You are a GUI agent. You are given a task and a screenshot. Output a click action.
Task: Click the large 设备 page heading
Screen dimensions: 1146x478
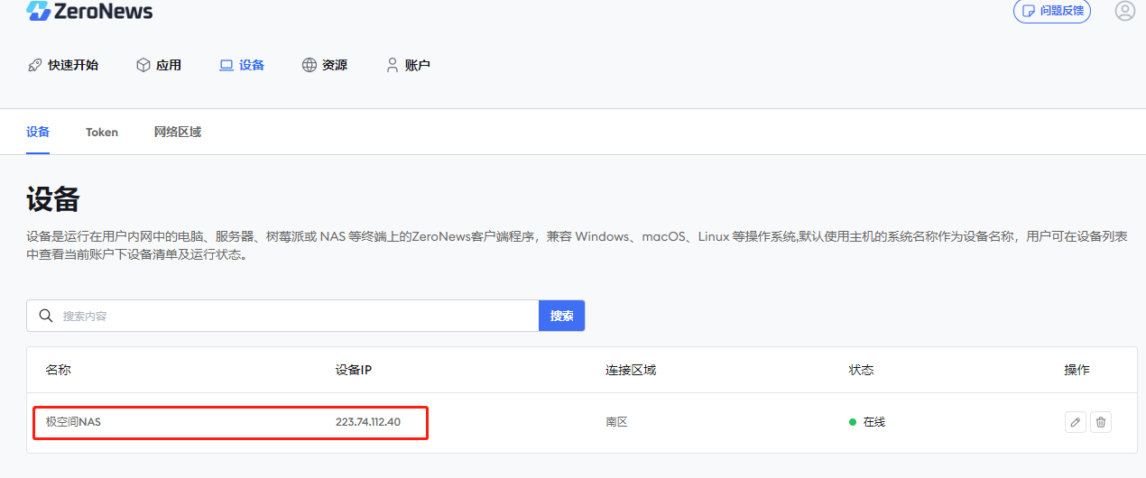[53, 198]
